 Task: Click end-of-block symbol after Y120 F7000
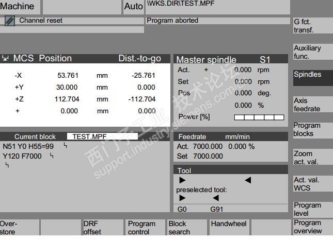coord(52,156)
